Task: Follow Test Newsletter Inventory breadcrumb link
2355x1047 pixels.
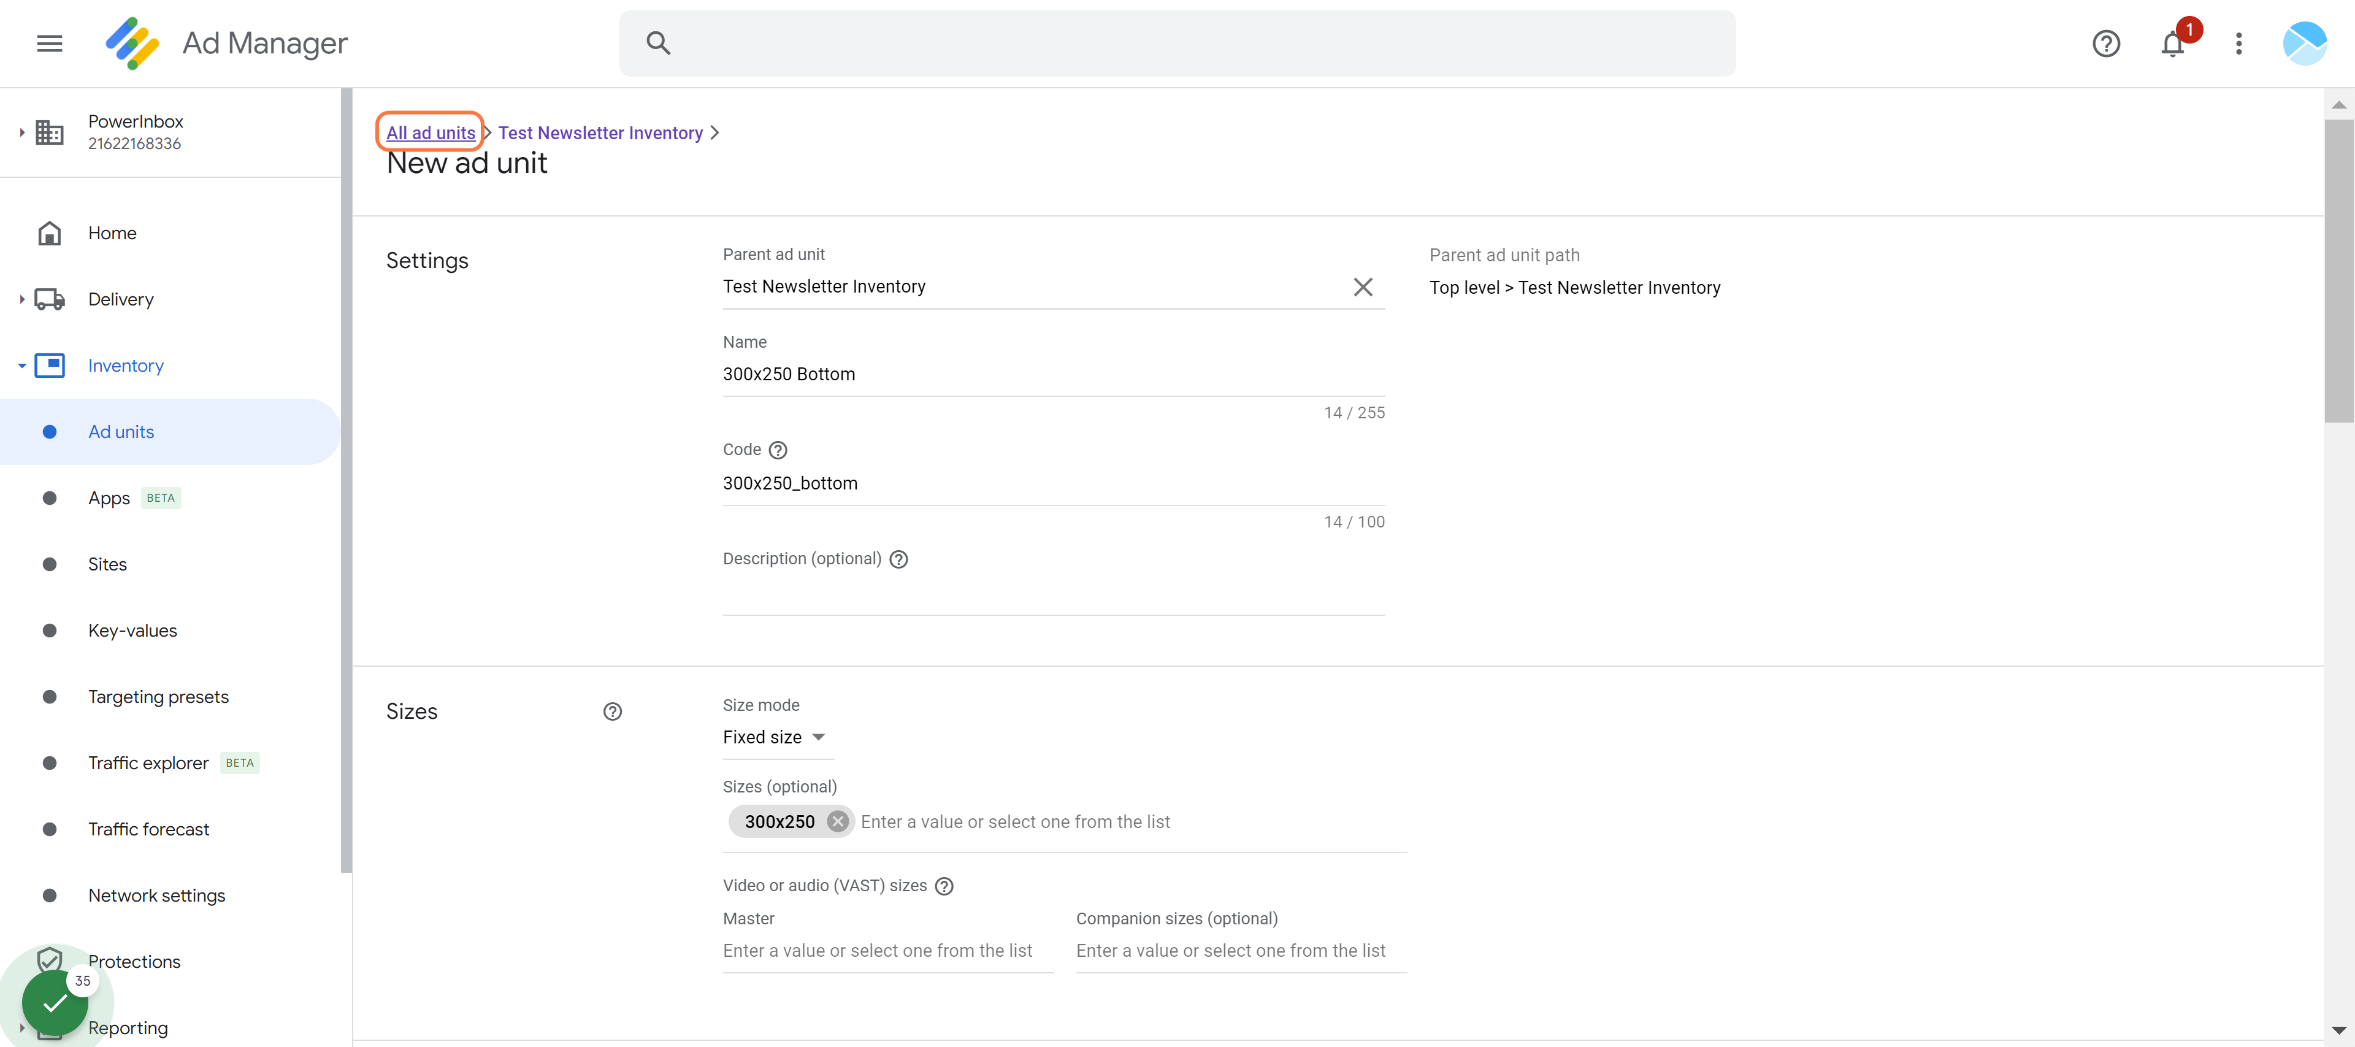Action: point(600,132)
